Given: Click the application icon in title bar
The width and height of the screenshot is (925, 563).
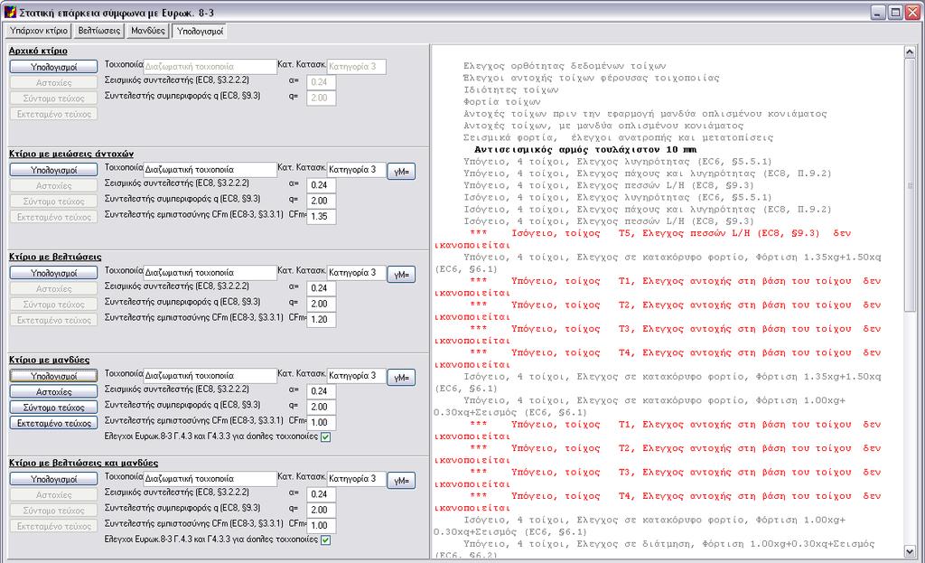Looking at the screenshot, I should pyautogui.click(x=9, y=12).
